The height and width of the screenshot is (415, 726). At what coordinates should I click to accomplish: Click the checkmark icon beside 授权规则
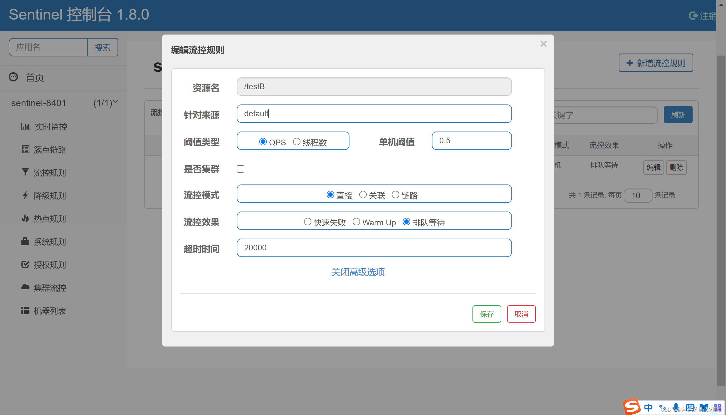point(25,264)
